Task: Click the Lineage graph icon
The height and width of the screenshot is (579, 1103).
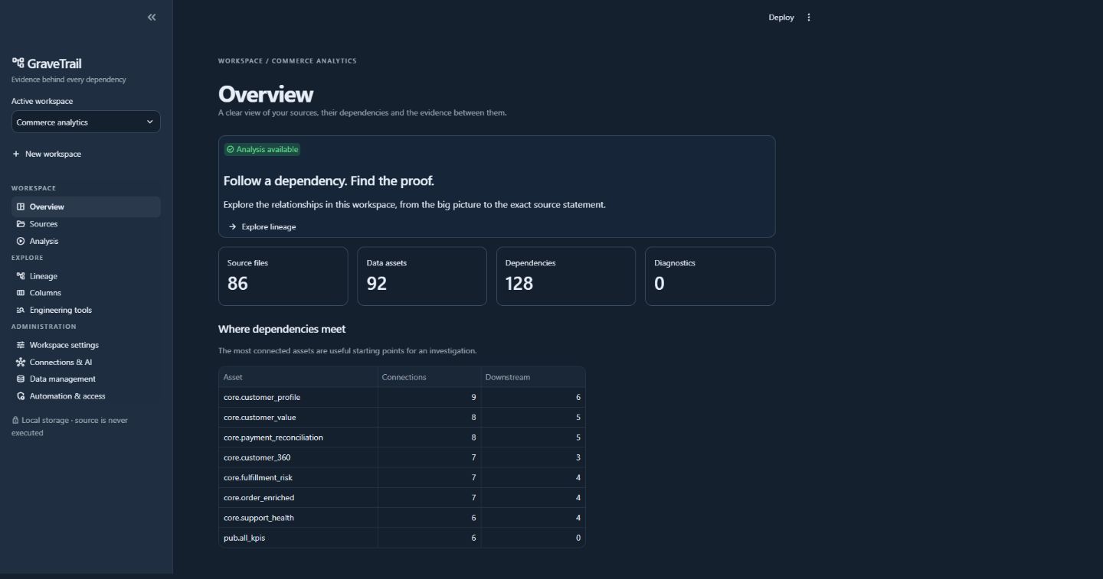Action: coord(21,276)
